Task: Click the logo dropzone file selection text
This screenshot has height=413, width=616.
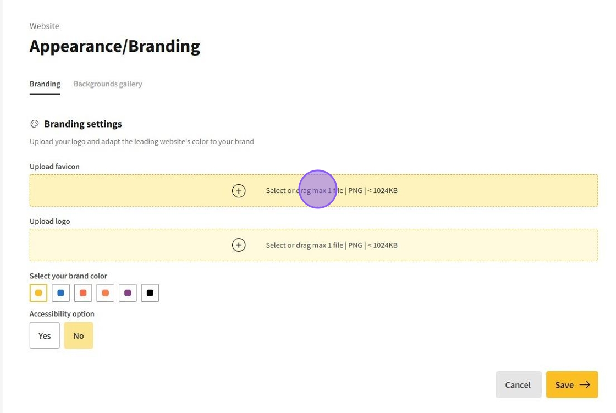Action: (332, 245)
